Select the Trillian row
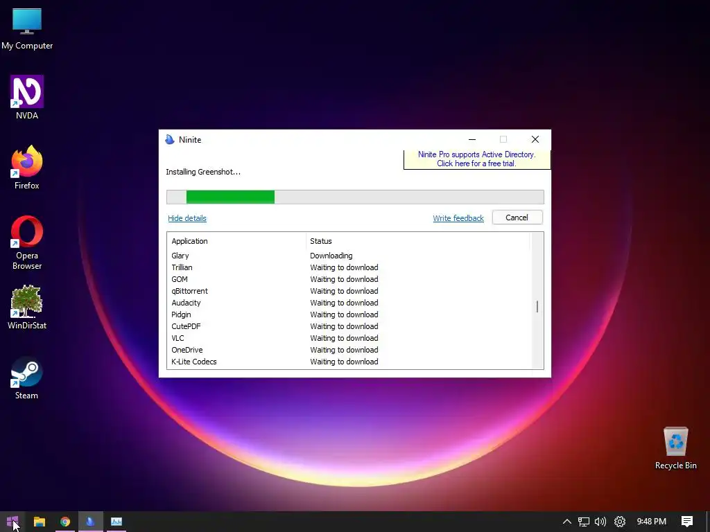 point(349,267)
